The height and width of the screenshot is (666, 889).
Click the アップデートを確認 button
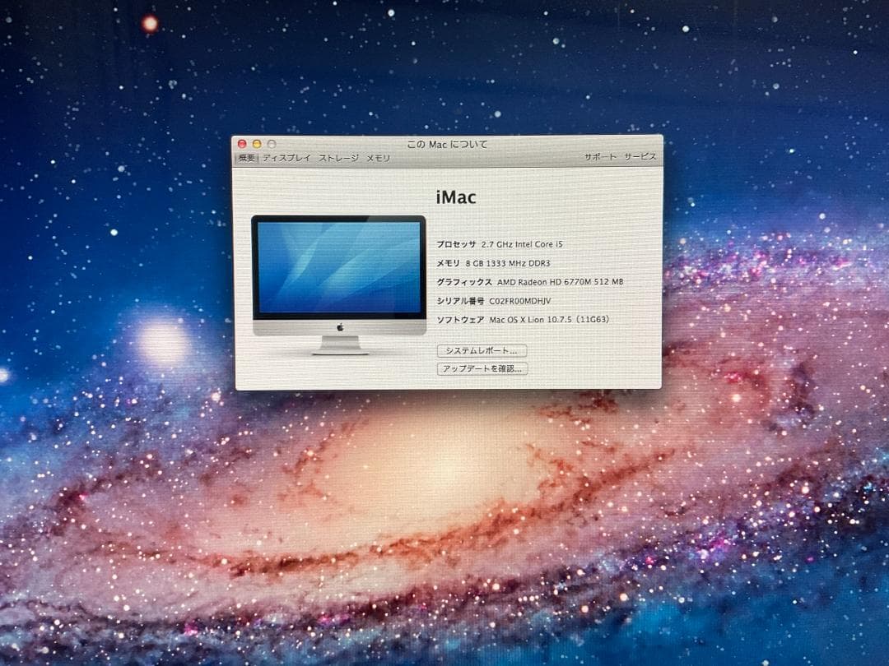pyautogui.click(x=482, y=368)
